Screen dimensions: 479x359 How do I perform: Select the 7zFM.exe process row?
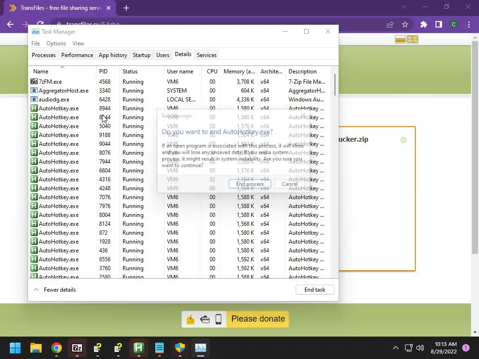pos(180,81)
